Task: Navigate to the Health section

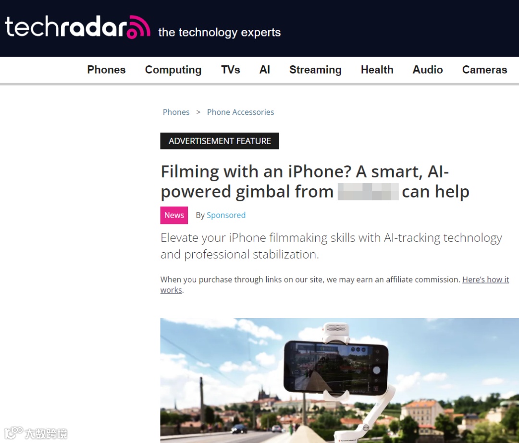Action: click(377, 70)
